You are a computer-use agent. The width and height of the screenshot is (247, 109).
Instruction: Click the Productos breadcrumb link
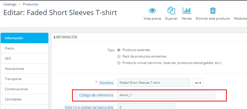pos(30,4)
